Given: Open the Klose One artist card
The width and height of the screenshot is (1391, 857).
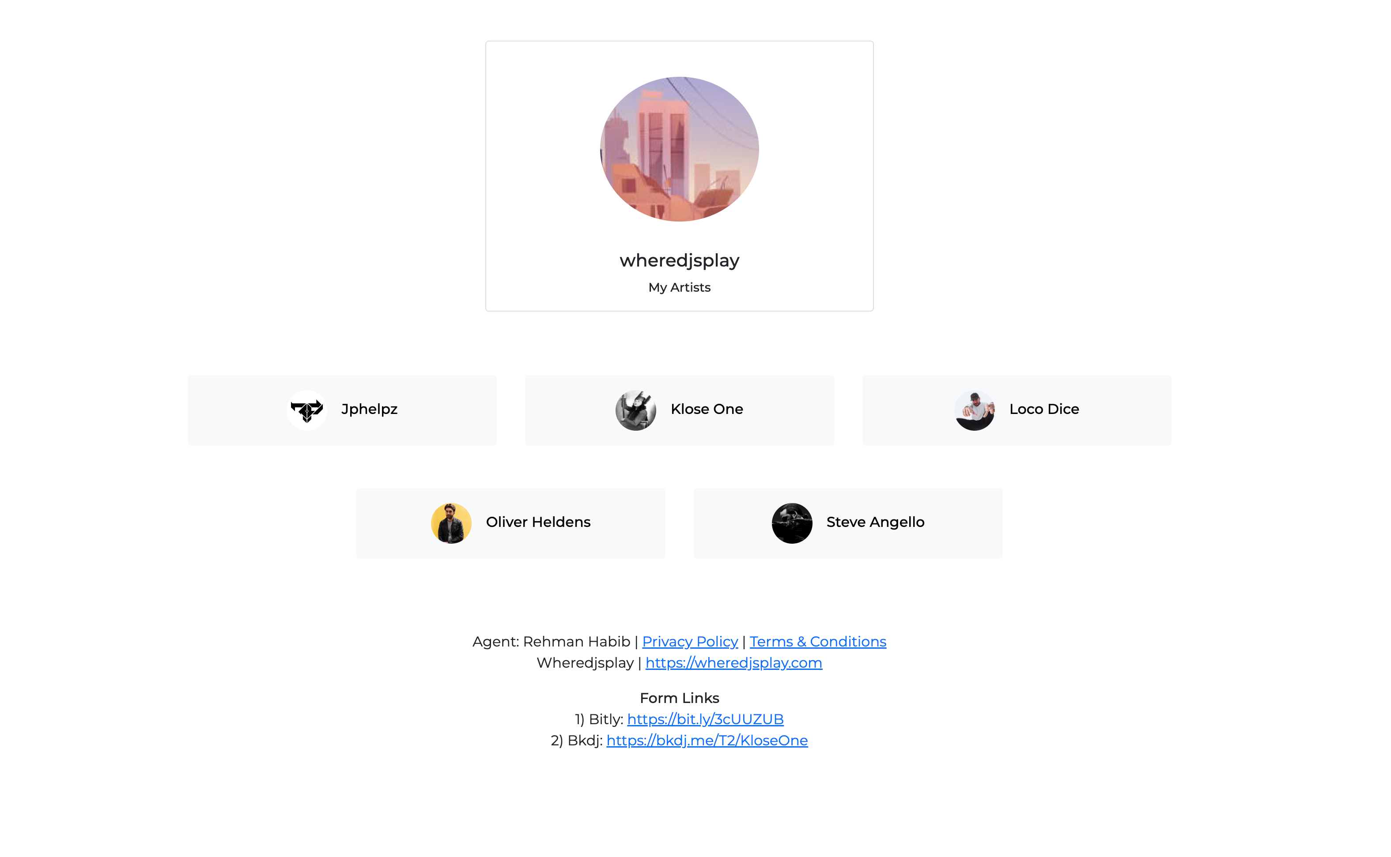Looking at the screenshot, I should tap(679, 410).
